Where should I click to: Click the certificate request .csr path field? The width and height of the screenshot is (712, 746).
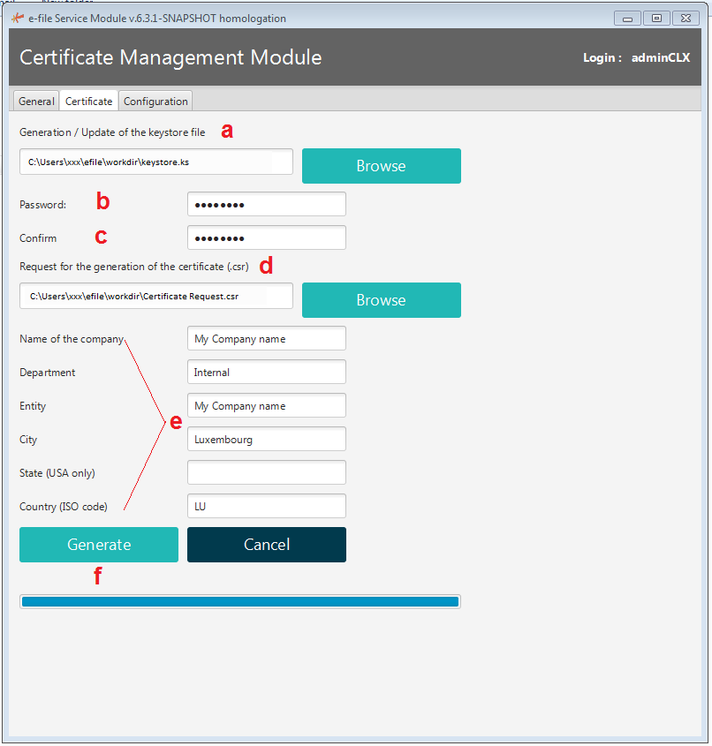click(x=156, y=296)
